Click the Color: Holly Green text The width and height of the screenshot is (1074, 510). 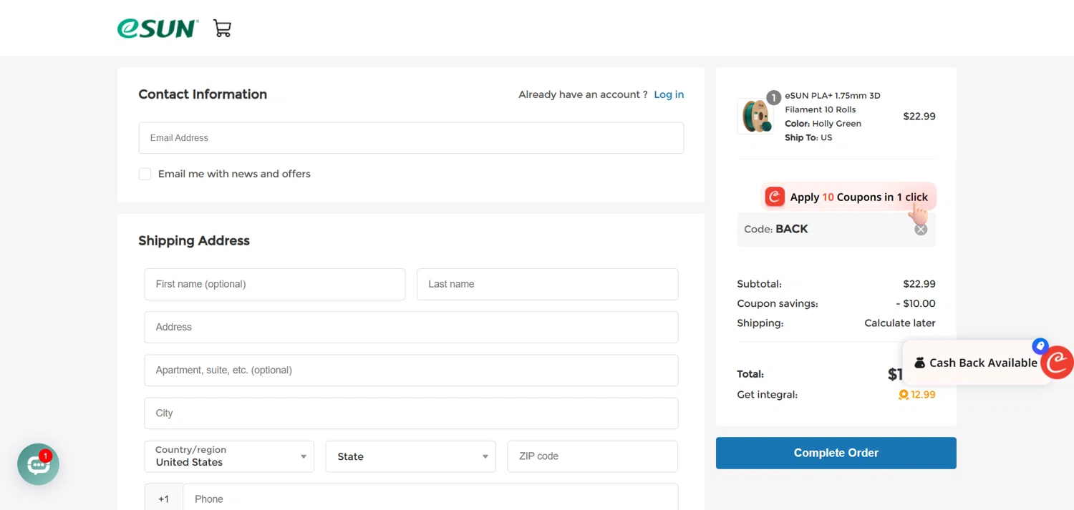823,124
